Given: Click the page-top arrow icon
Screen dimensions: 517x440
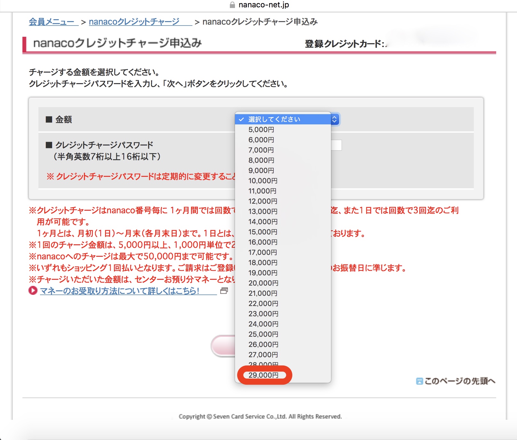Looking at the screenshot, I should 419,381.
